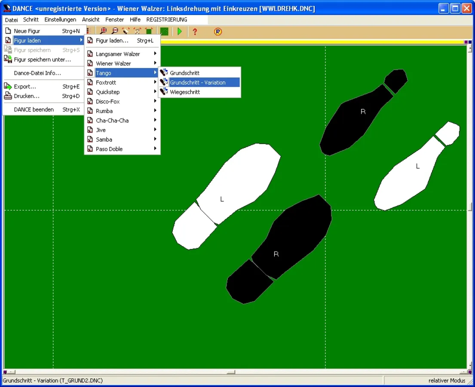This screenshot has height=387, width=475.
Task: Choose Figur speichern unter… menu entry
Action: (43, 60)
